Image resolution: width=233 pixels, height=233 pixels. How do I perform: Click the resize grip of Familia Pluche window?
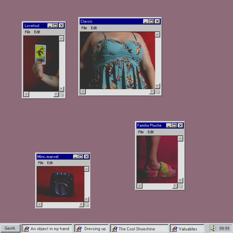click(x=181, y=186)
